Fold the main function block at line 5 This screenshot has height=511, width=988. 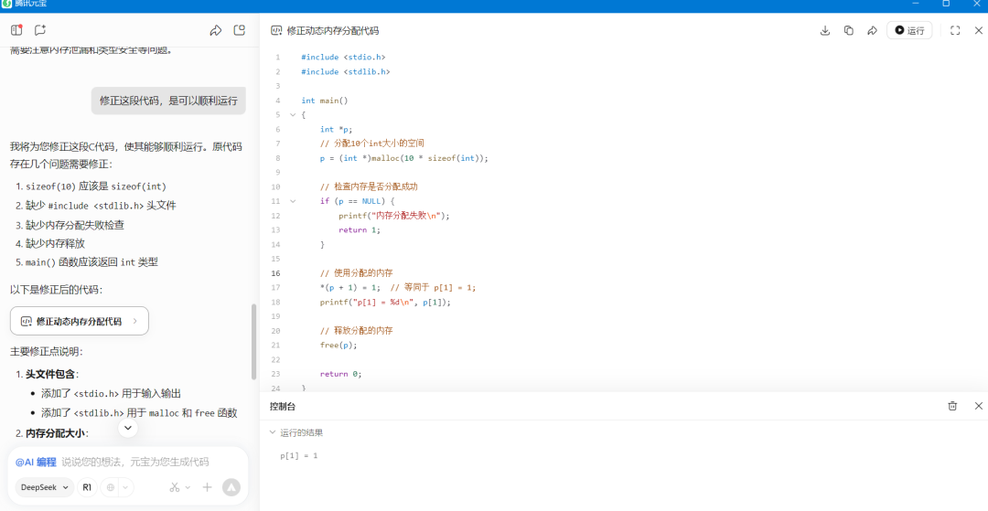[x=293, y=114]
